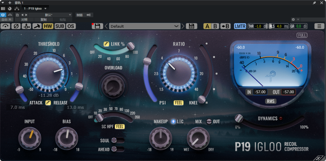
Task: Click the 对照 compare button
Action: point(24,19)
